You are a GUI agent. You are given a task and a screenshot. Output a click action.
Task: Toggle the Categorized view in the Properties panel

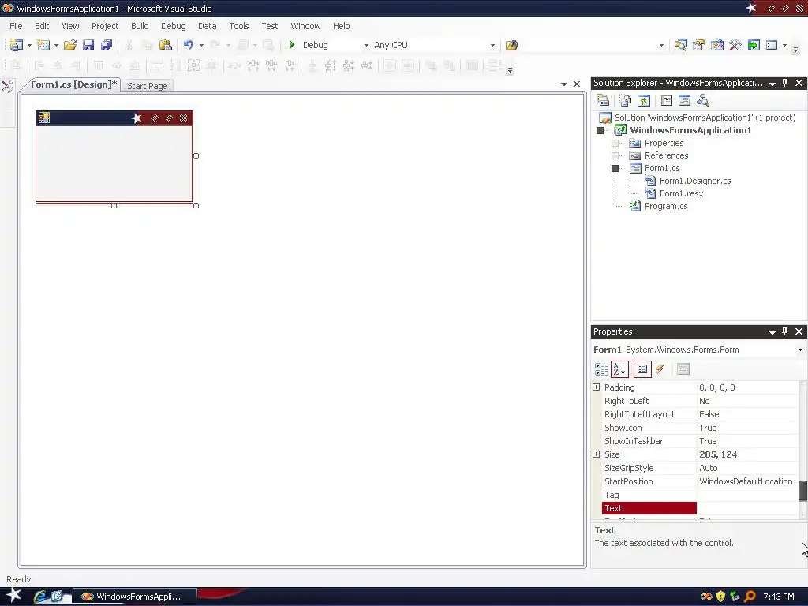click(600, 369)
